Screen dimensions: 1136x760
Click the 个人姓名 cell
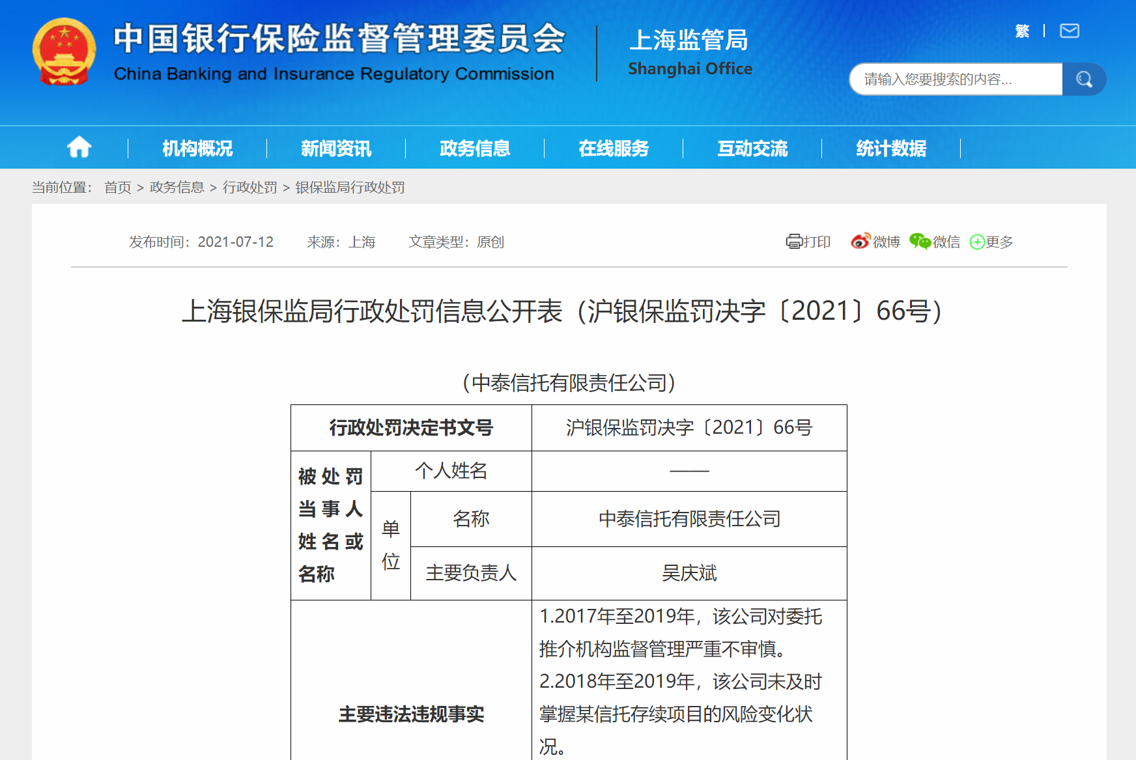tap(451, 471)
